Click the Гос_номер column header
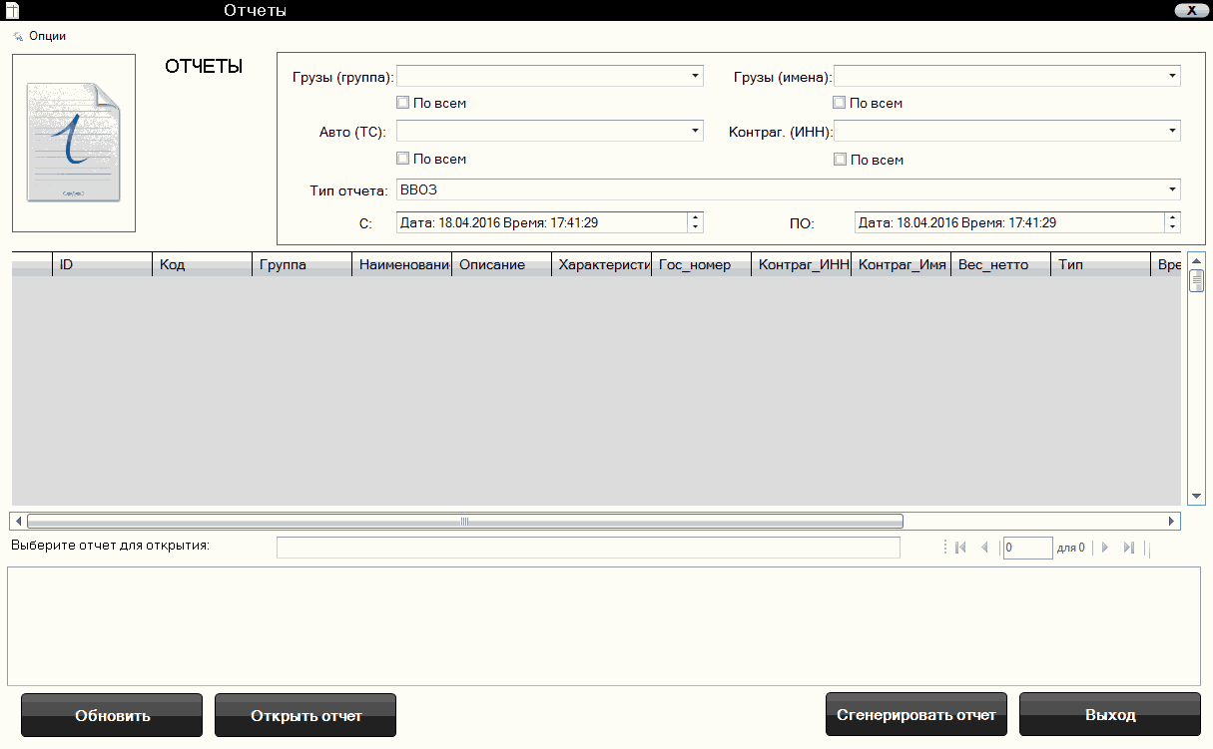Image resolution: width=1213 pixels, height=749 pixels. [700, 265]
